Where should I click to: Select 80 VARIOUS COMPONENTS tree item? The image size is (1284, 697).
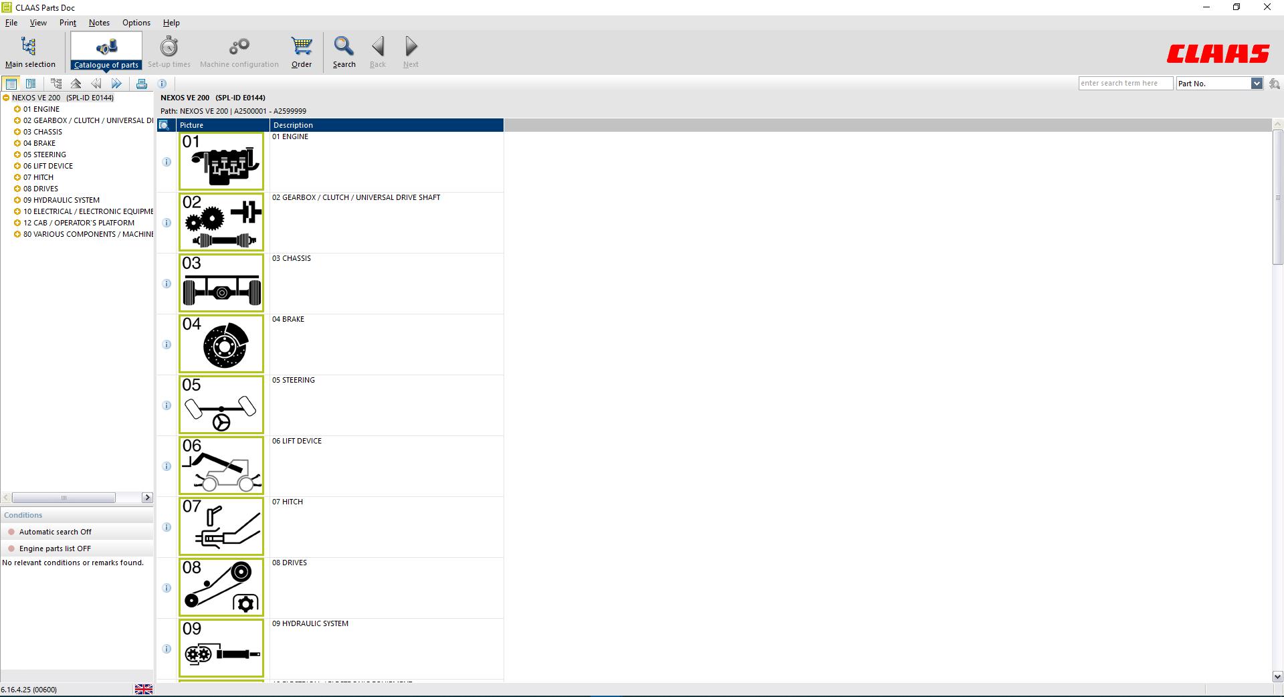click(x=88, y=234)
